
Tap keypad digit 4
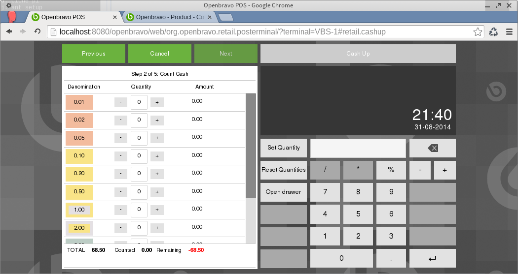pos(325,214)
